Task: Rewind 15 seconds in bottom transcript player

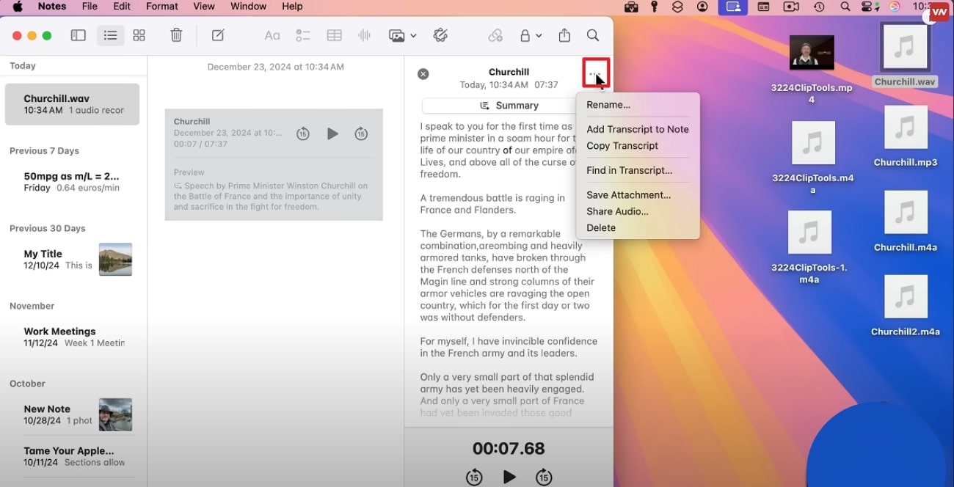Action: click(x=474, y=477)
